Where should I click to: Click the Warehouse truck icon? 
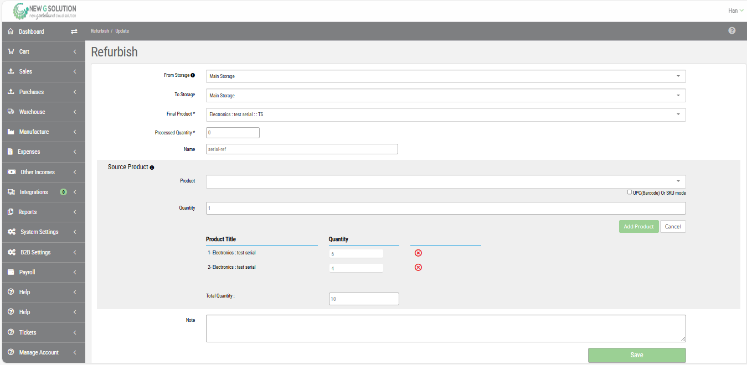11,112
